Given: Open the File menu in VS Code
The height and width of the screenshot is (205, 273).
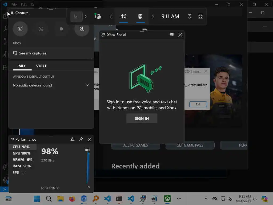Looking at the screenshot, I should pos(14,5).
